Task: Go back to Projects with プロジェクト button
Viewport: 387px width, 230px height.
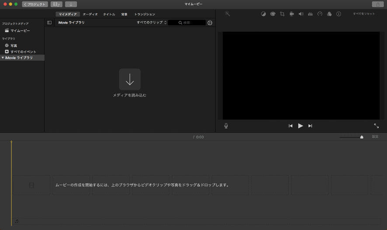Action: 35,4
